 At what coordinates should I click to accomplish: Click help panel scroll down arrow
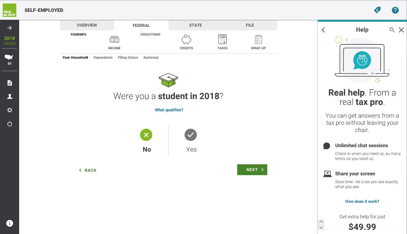pos(321,228)
